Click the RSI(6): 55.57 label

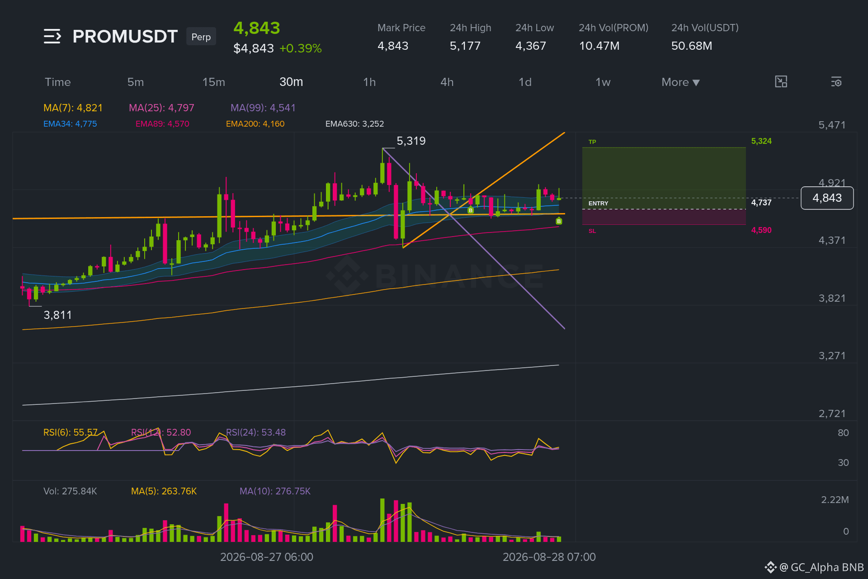[x=70, y=432]
